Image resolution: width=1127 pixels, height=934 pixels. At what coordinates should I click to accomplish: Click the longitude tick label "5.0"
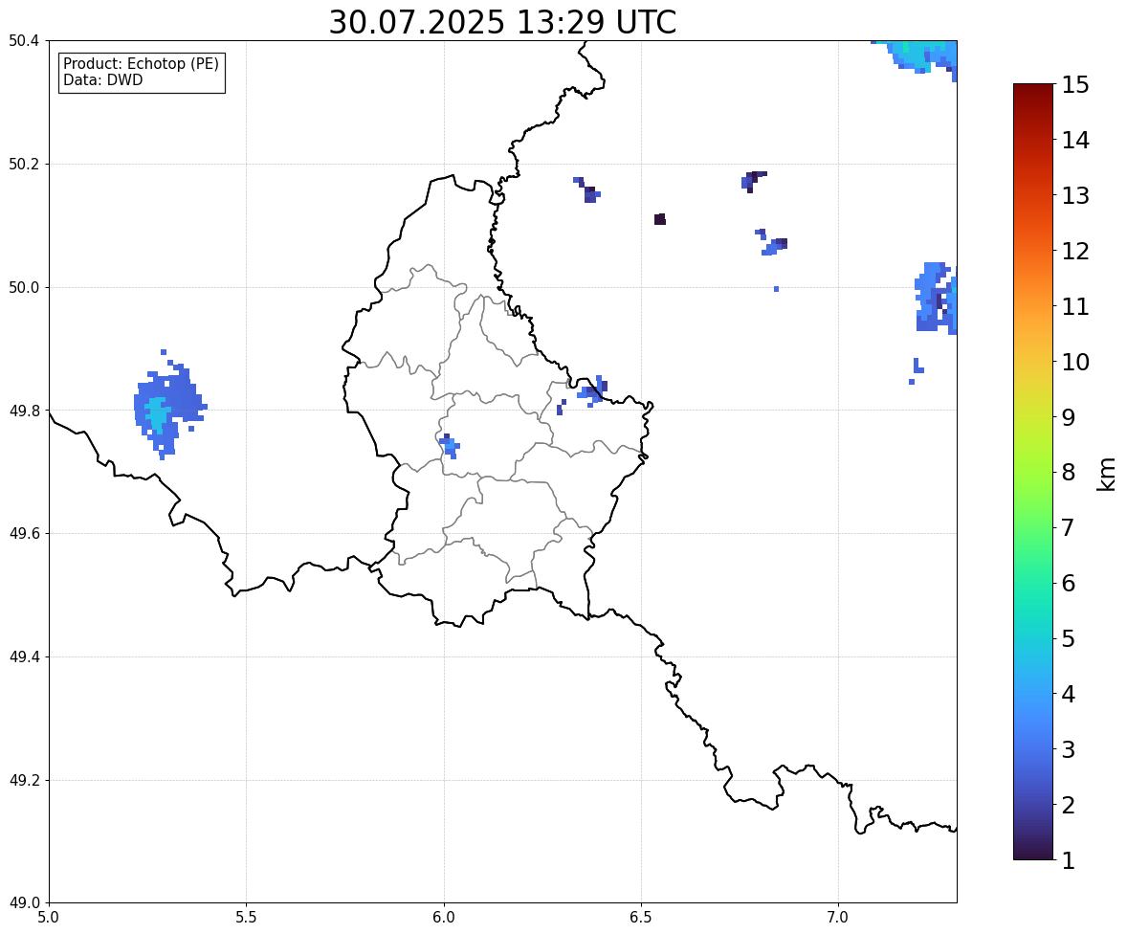49,918
